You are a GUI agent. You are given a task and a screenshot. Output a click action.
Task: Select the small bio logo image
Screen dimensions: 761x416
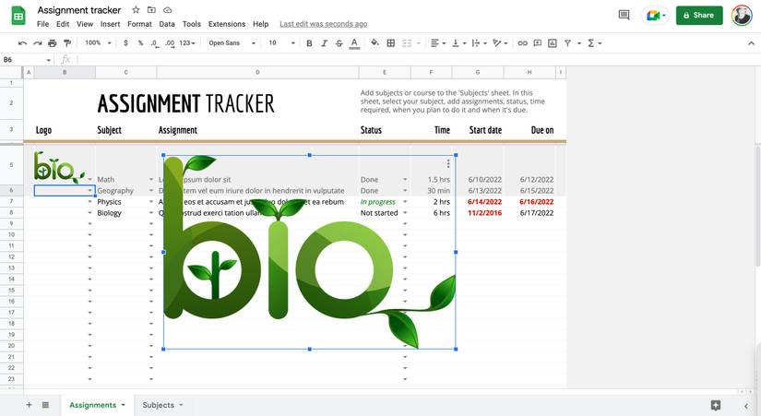coord(59,168)
